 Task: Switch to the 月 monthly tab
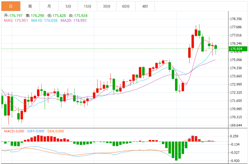coord(49,6)
